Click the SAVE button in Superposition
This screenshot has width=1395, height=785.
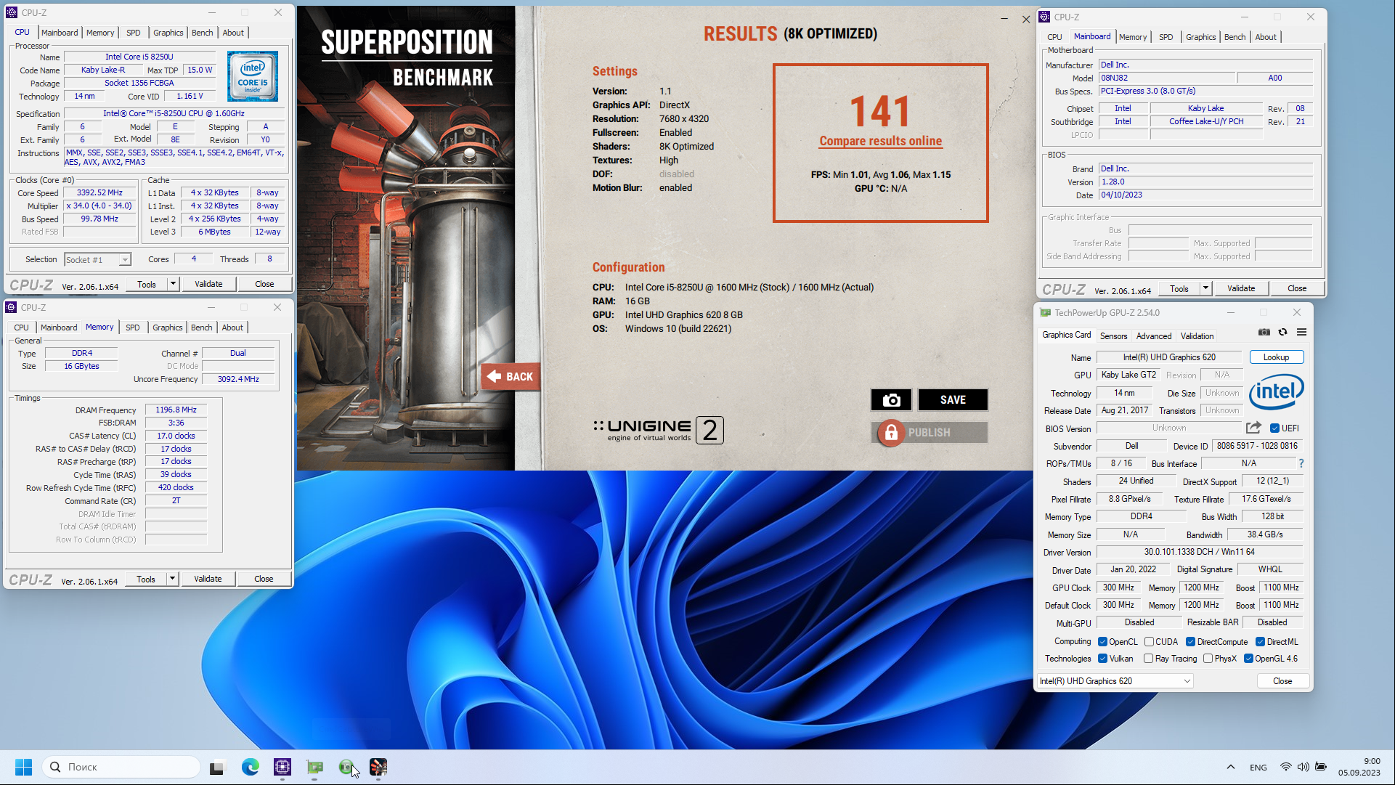pos(953,400)
